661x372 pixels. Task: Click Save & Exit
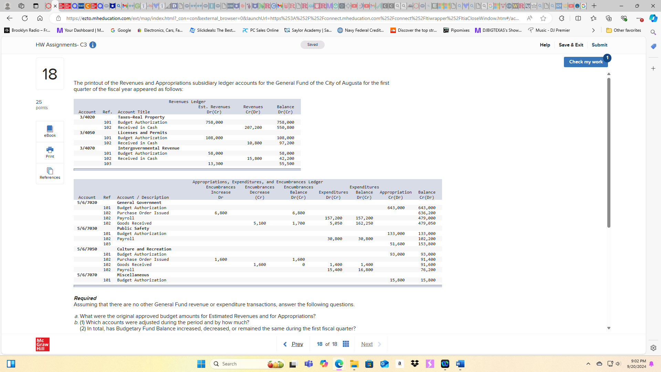571,45
